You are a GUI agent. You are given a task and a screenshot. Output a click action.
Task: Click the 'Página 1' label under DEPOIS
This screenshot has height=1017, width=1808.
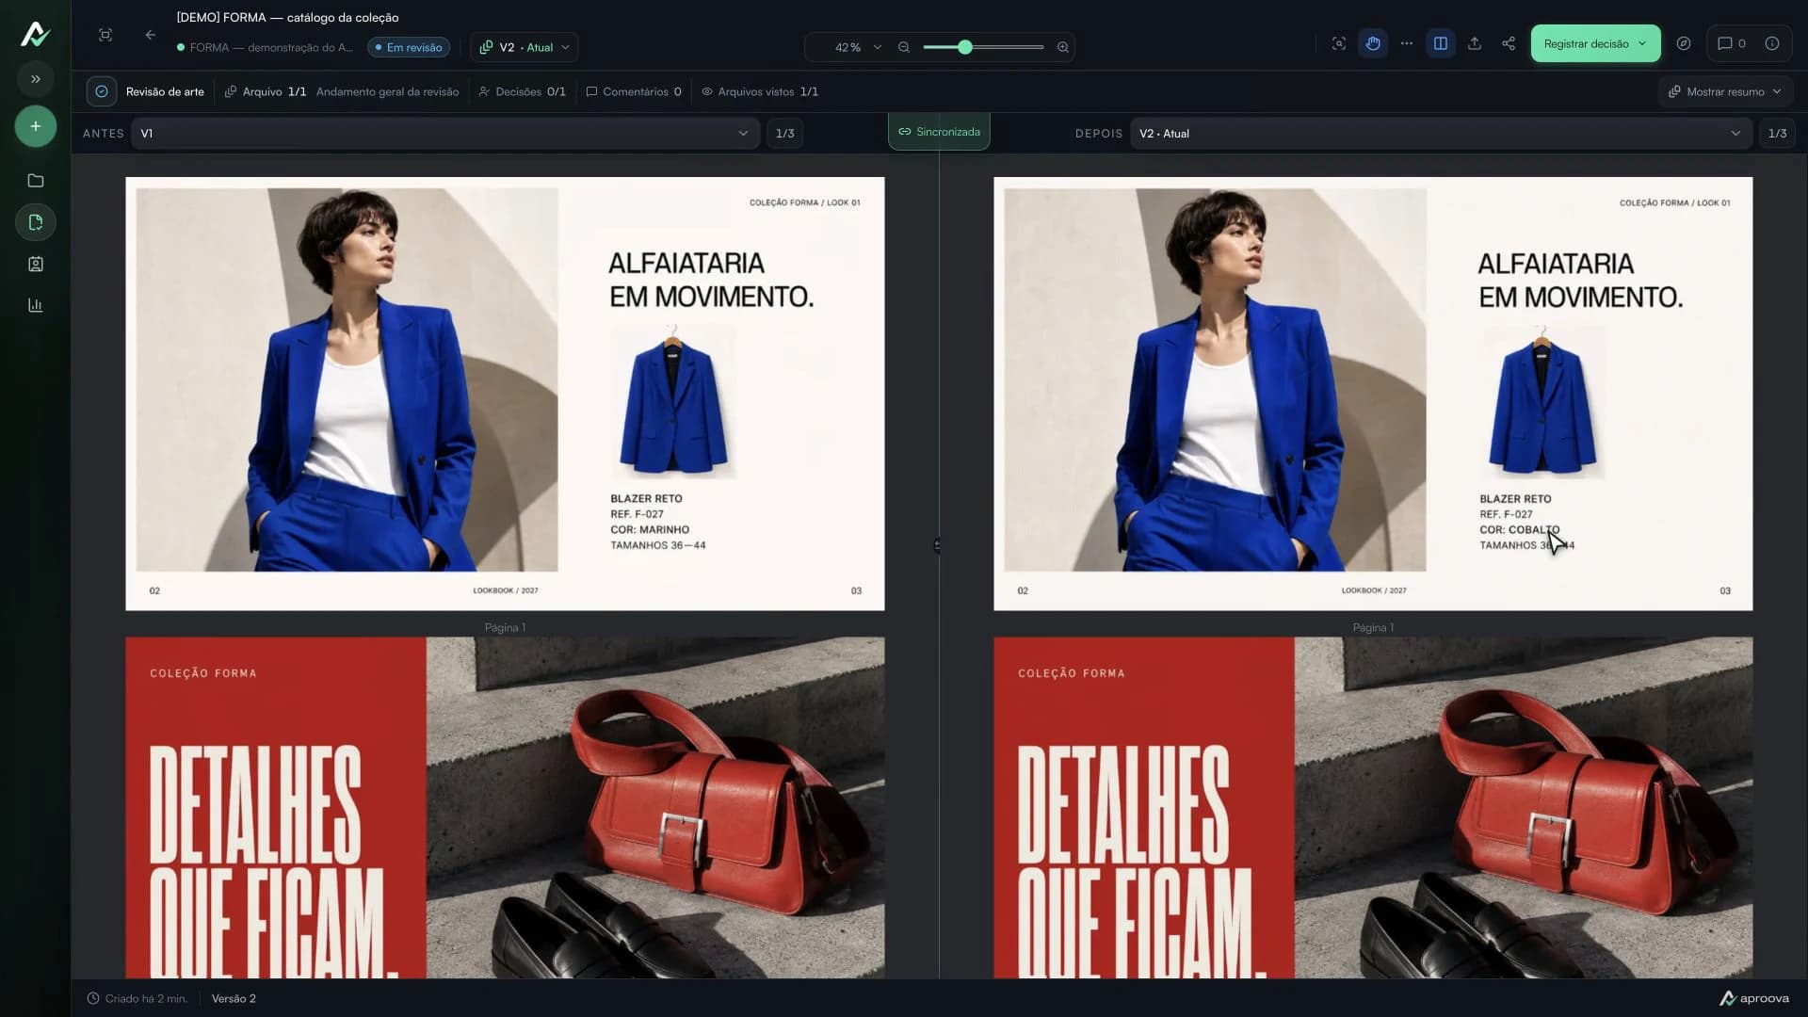1373,627
